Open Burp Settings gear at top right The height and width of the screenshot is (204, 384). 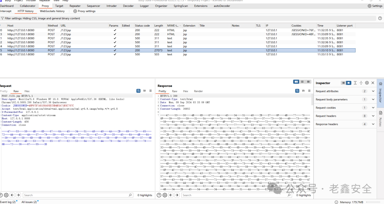click(x=369, y=6)
